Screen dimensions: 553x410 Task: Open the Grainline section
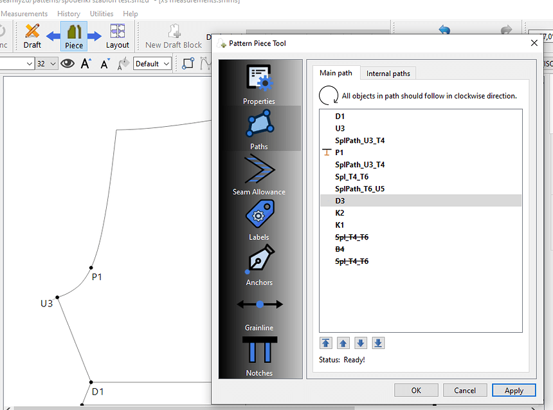point(259,310)
